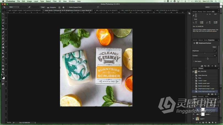Select the Pen tool
This screenshot has width=223, height=125.
pyautogui.click(x=3, y=57)
